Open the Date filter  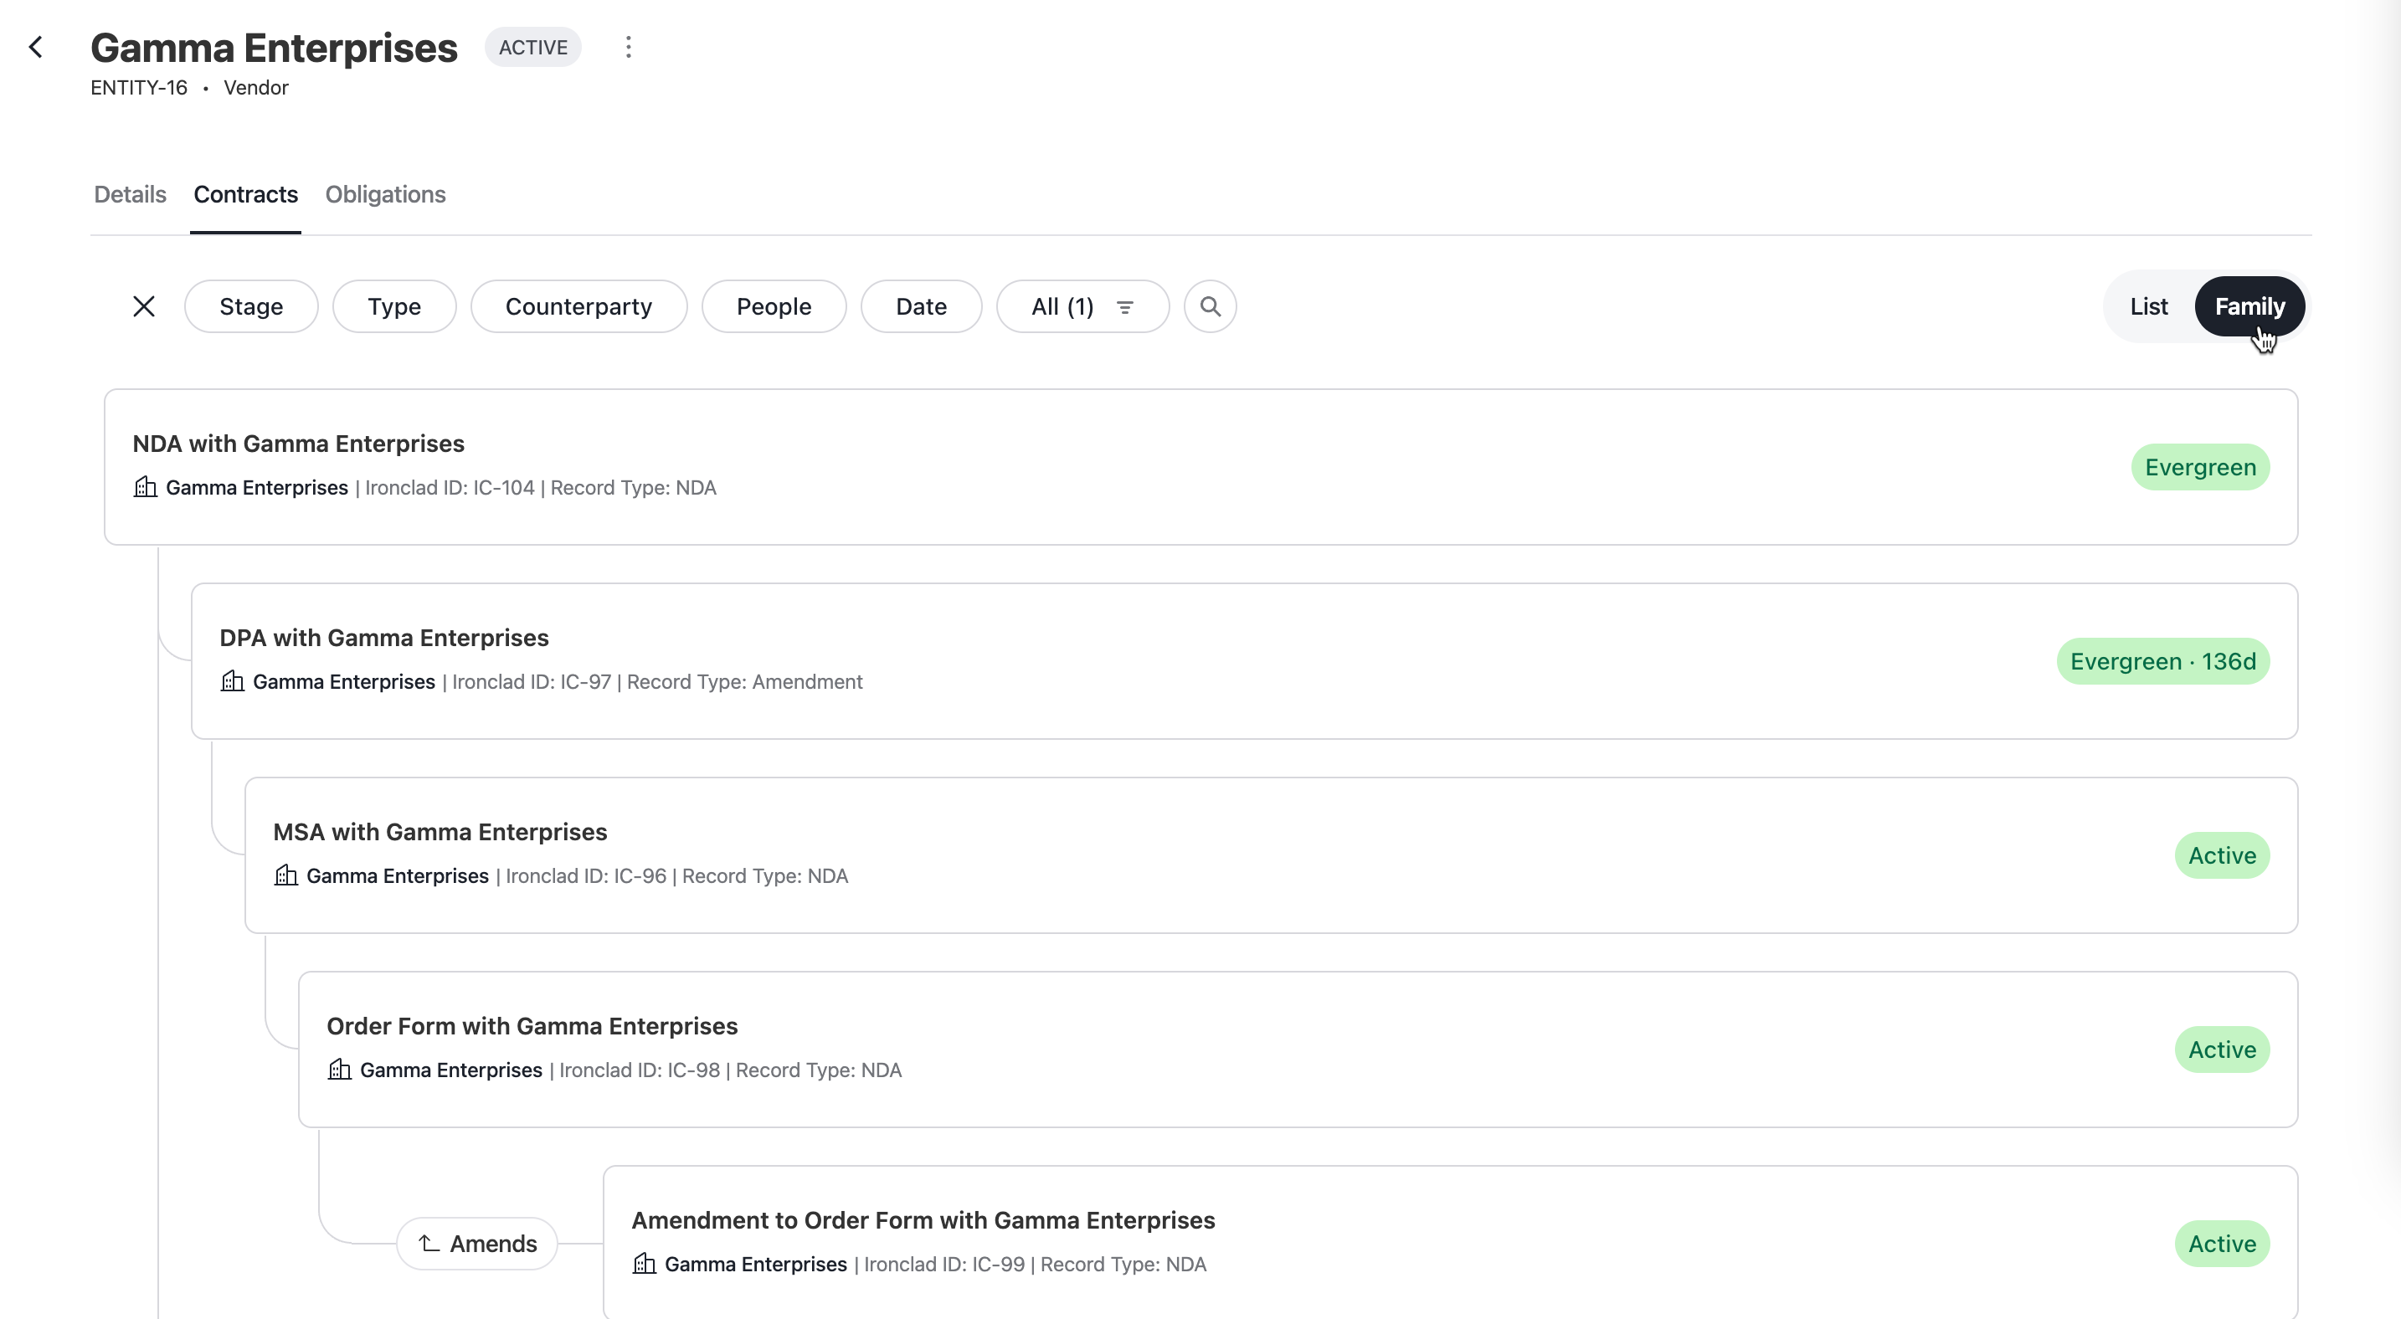pos(920,306)
